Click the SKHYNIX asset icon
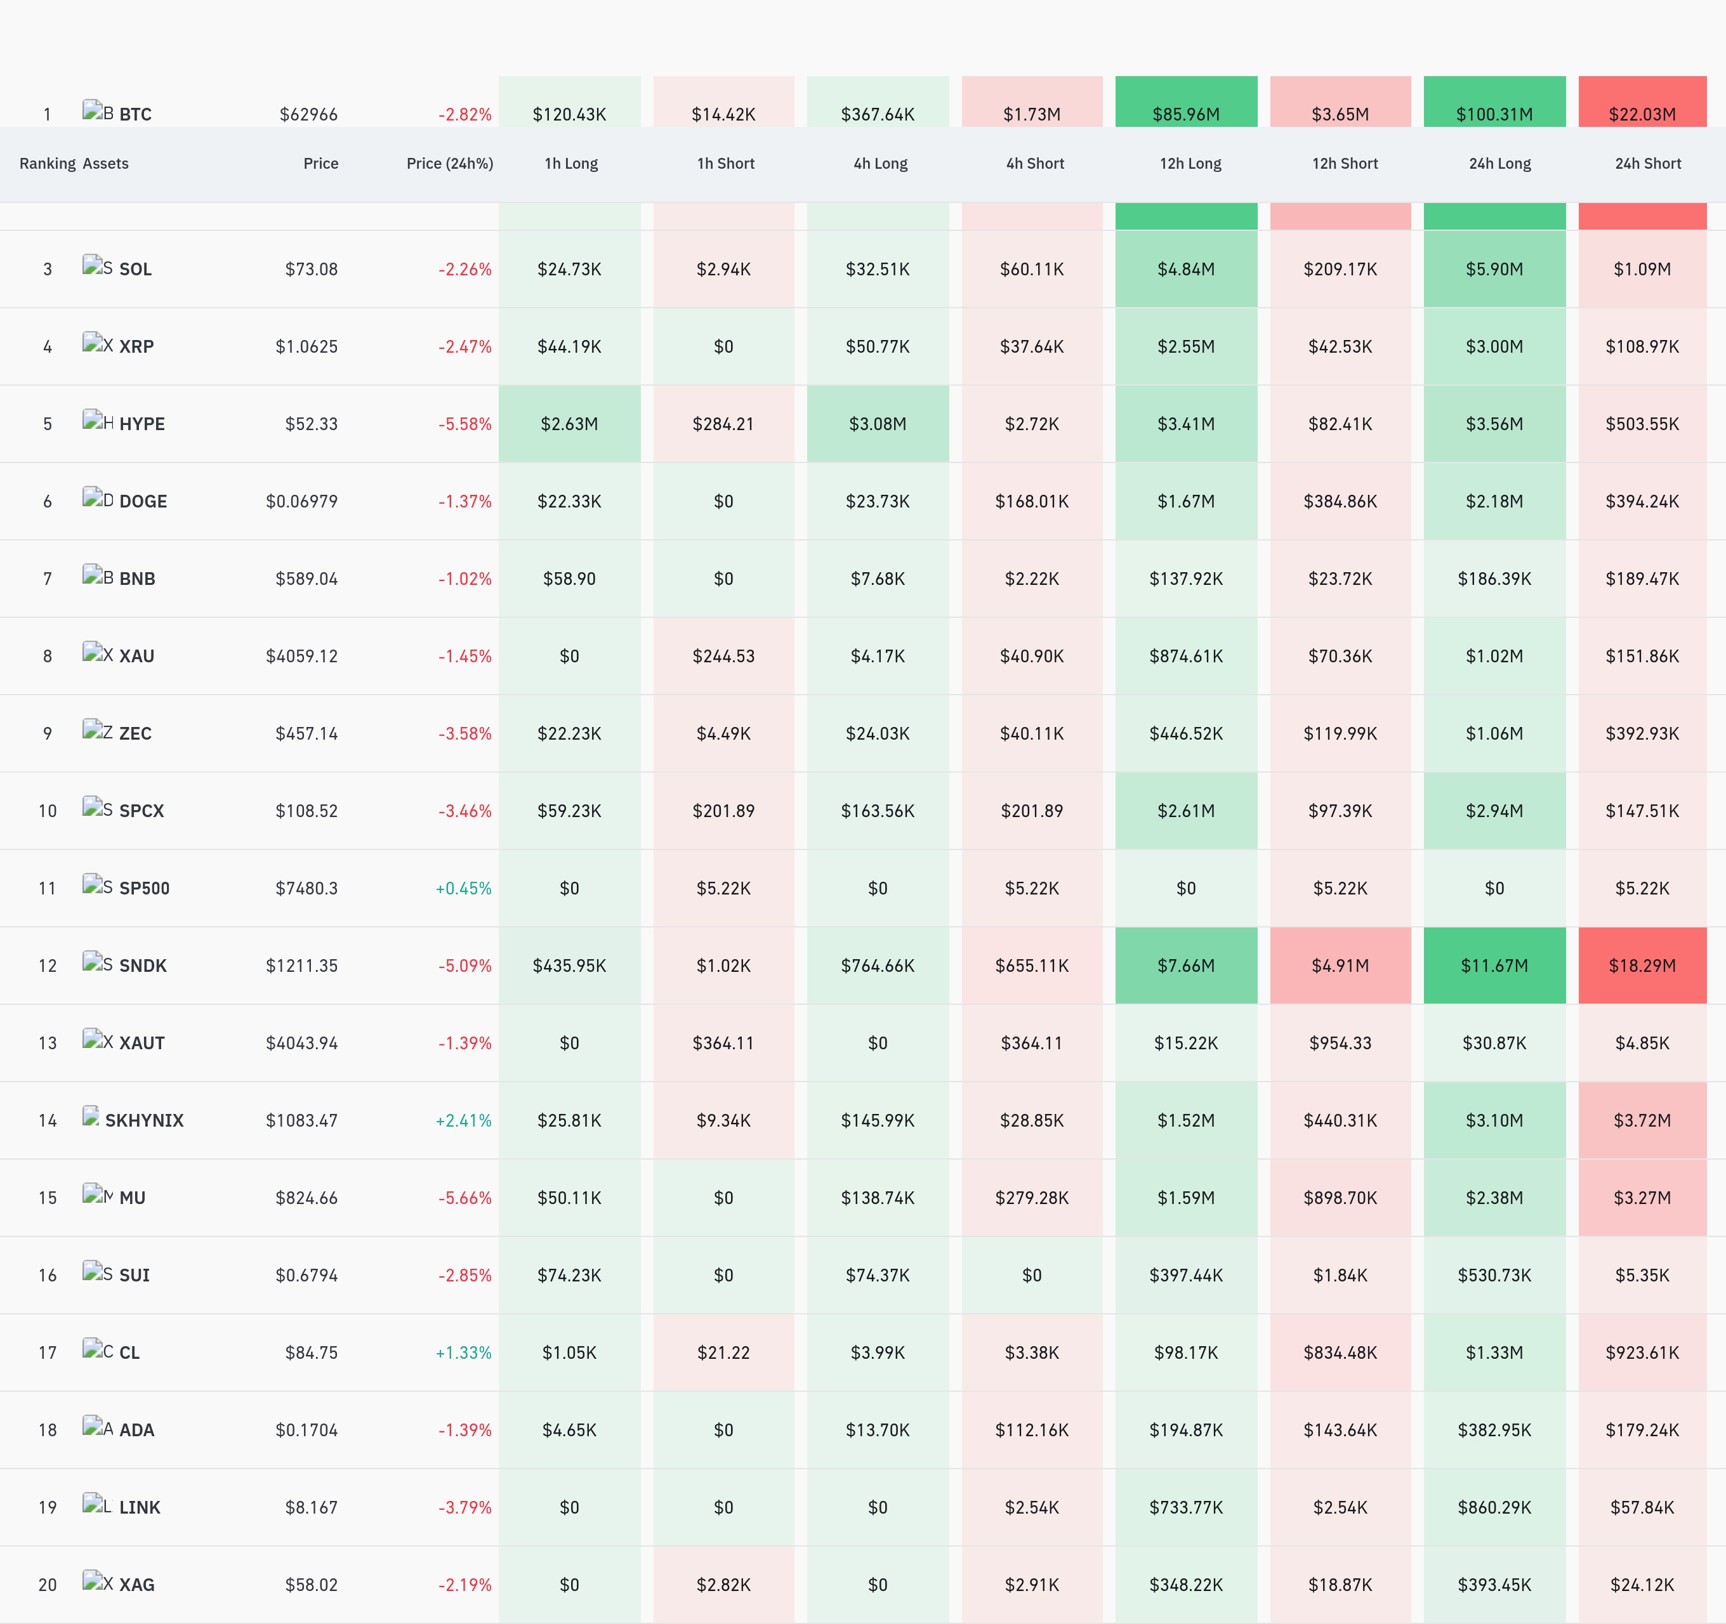 [x=90, y=1116]
